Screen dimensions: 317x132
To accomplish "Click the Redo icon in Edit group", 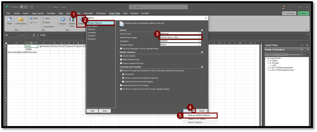I will coord(31,22).
